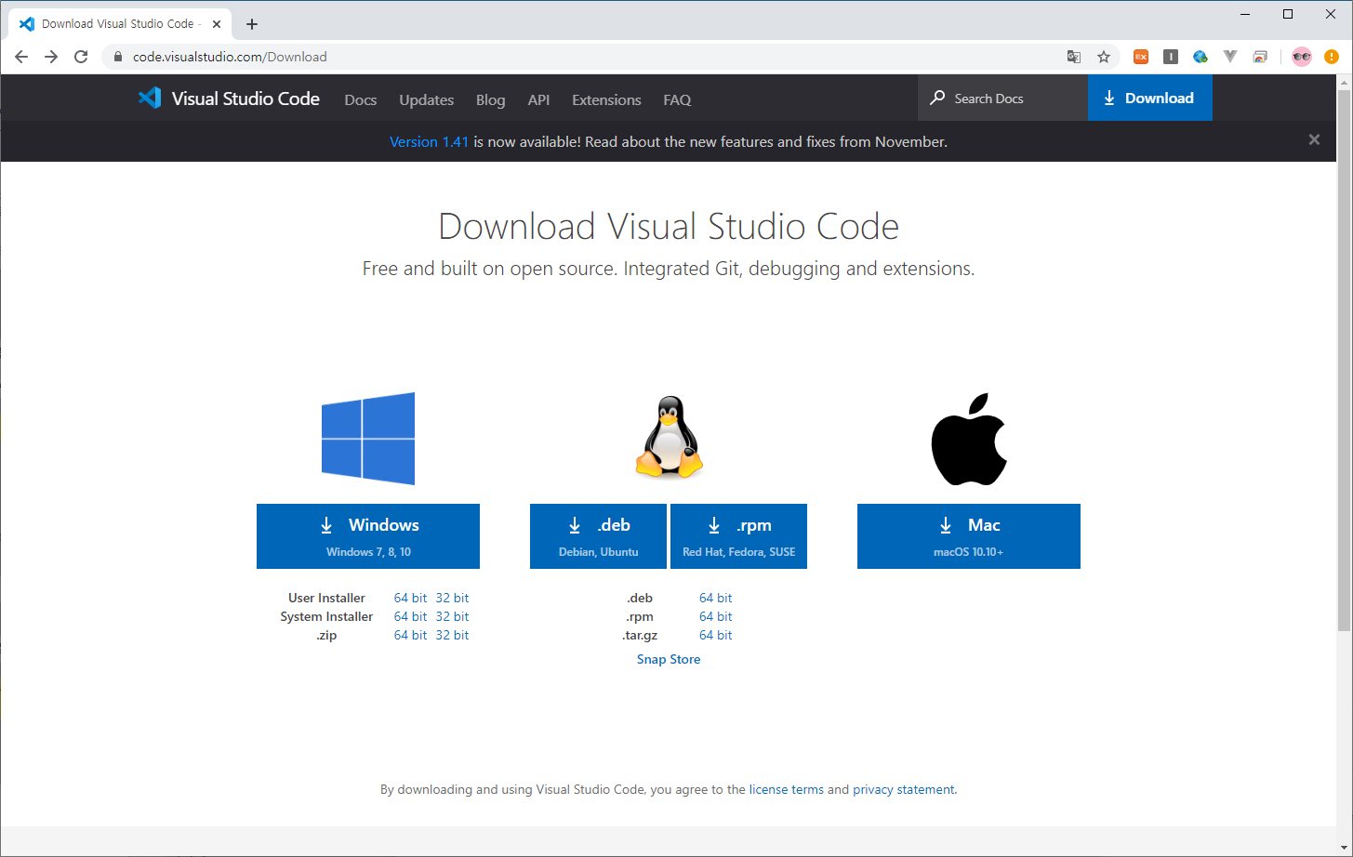The height and width of the screenshot is (857, 1353).
Task: Click the gray V-shaped extension icon
Action: (x=1230, y=57)
